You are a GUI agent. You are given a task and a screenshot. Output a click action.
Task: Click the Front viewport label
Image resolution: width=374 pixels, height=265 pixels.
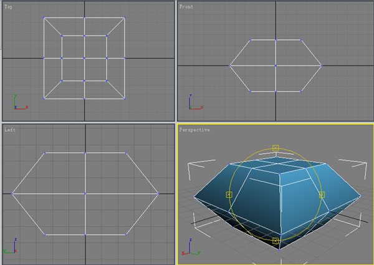186,7
